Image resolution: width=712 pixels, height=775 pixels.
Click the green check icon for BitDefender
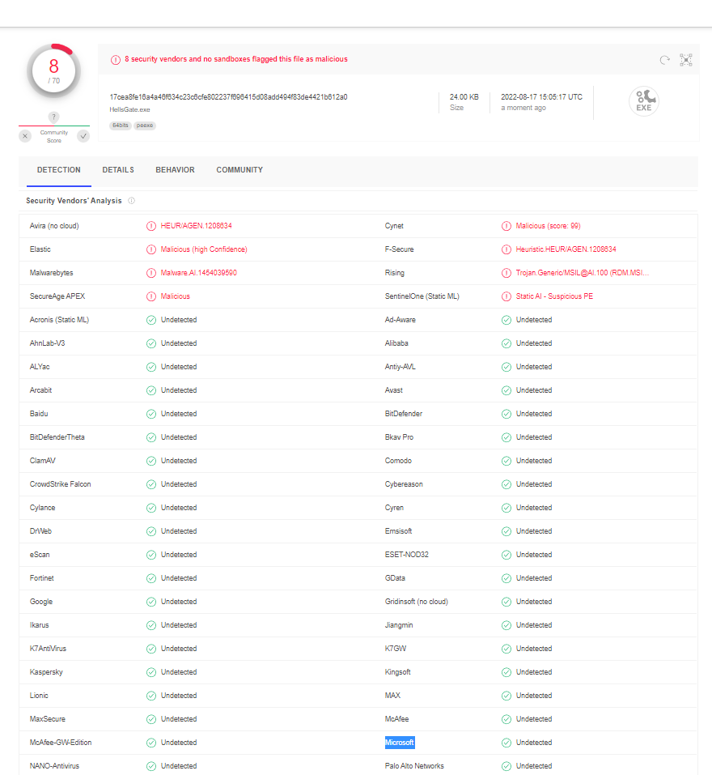pos(506,414)
